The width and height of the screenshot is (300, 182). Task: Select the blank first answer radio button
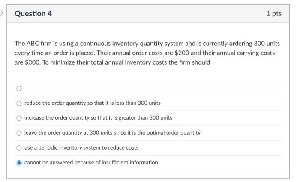(x=18, y=89)
